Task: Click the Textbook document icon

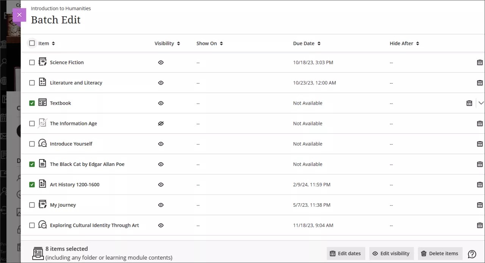Action: 42,103
